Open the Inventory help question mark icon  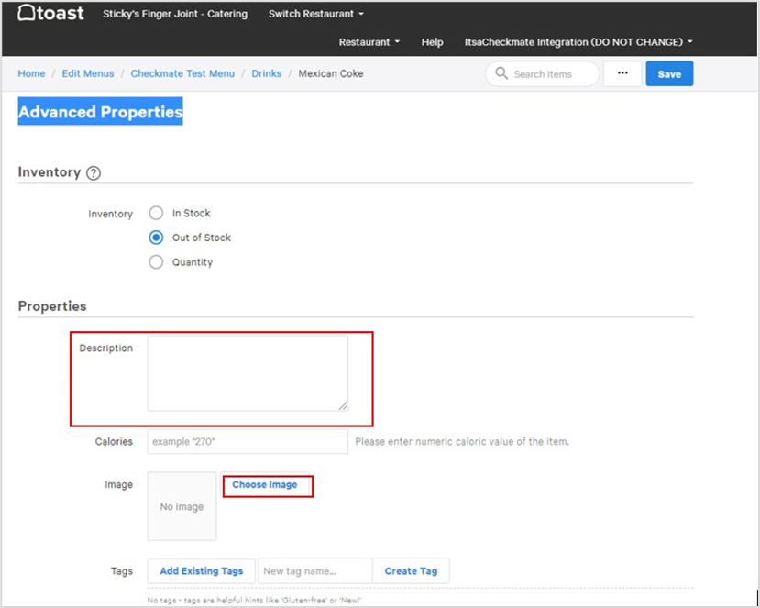[94, 172]
